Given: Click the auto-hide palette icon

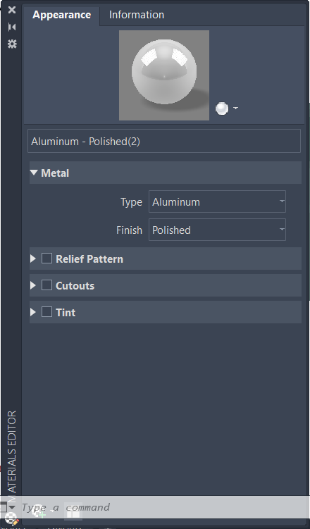Looking at the screenshot, I should pyautogui.click(x=12, y=27).
